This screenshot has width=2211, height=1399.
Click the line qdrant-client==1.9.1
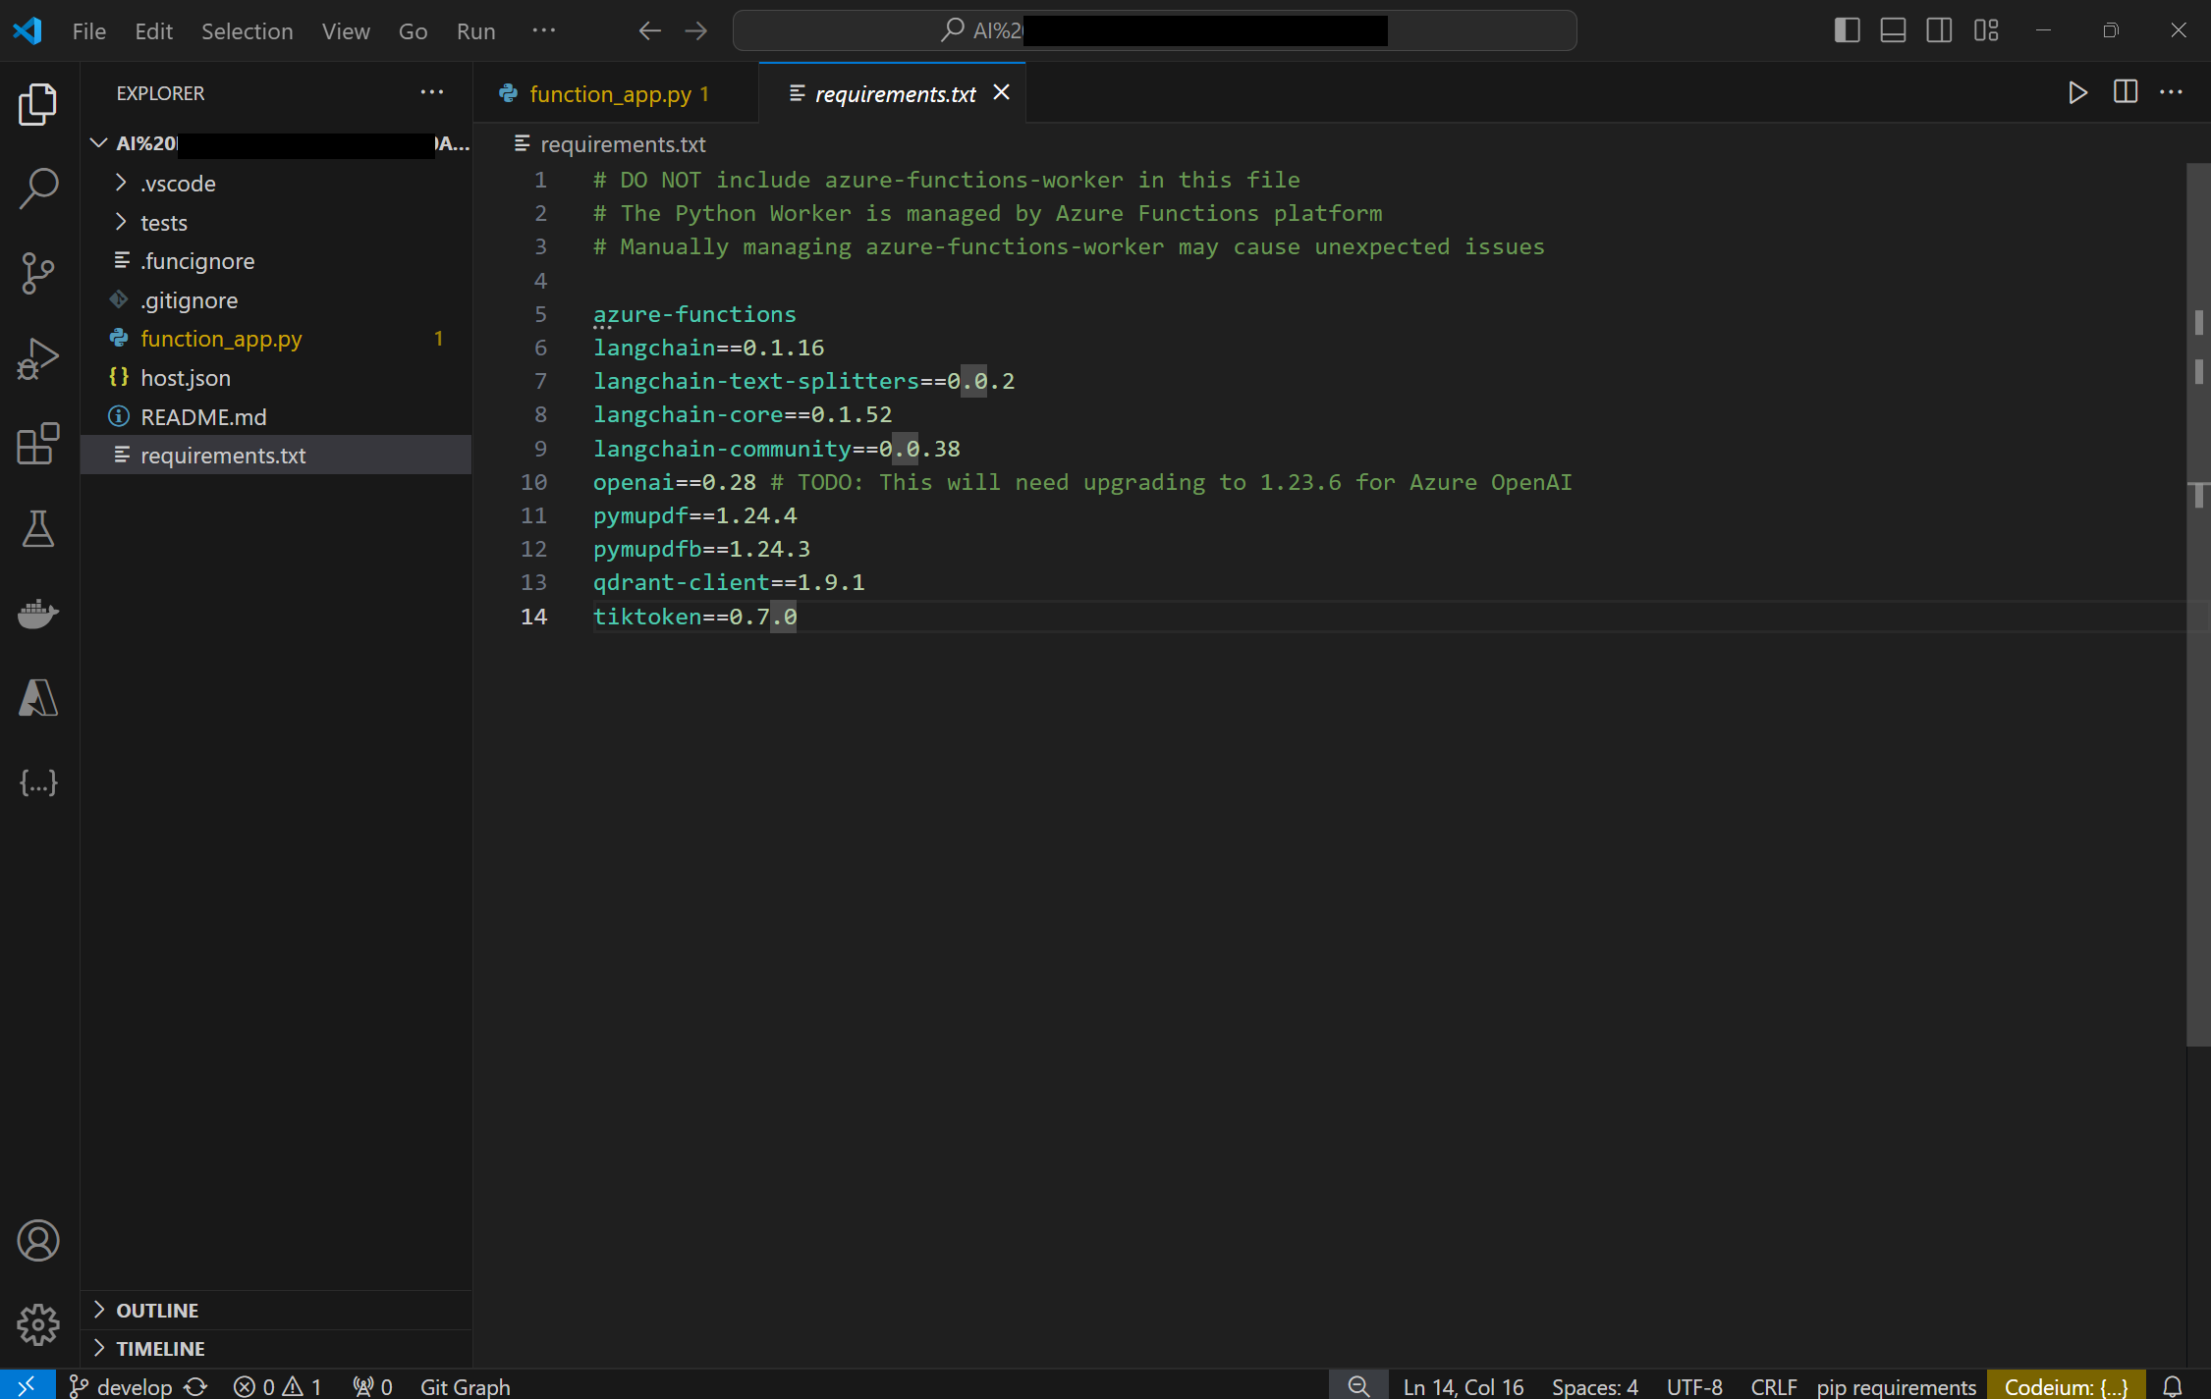[729, 582]
